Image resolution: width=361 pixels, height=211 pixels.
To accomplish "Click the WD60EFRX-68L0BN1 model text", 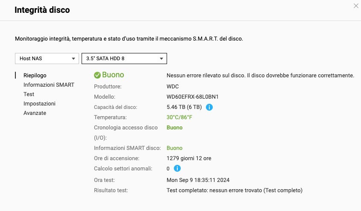I will point(192,97).
